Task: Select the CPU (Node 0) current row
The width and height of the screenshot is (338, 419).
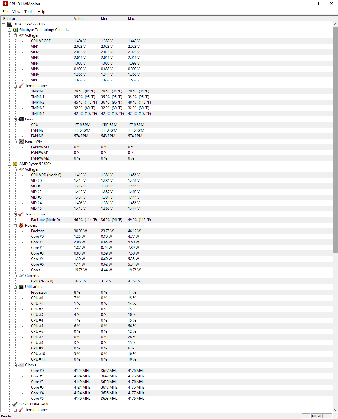Action: coord(167,281)
